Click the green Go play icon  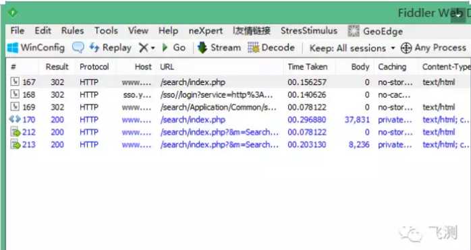point(165,48)
